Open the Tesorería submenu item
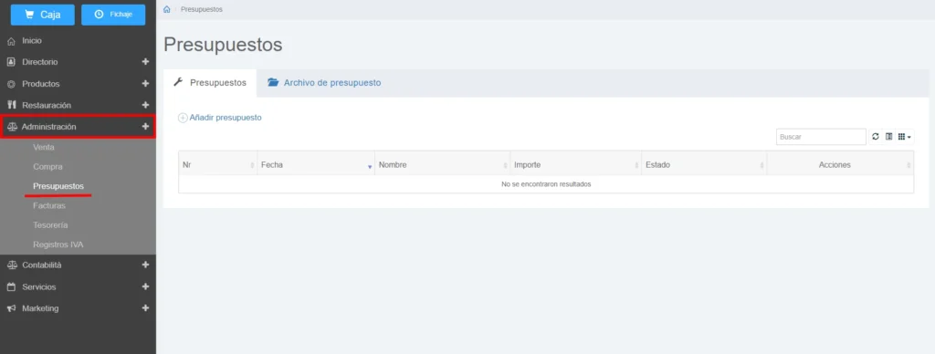The image size is (935, 354). (x=51, y=225)
